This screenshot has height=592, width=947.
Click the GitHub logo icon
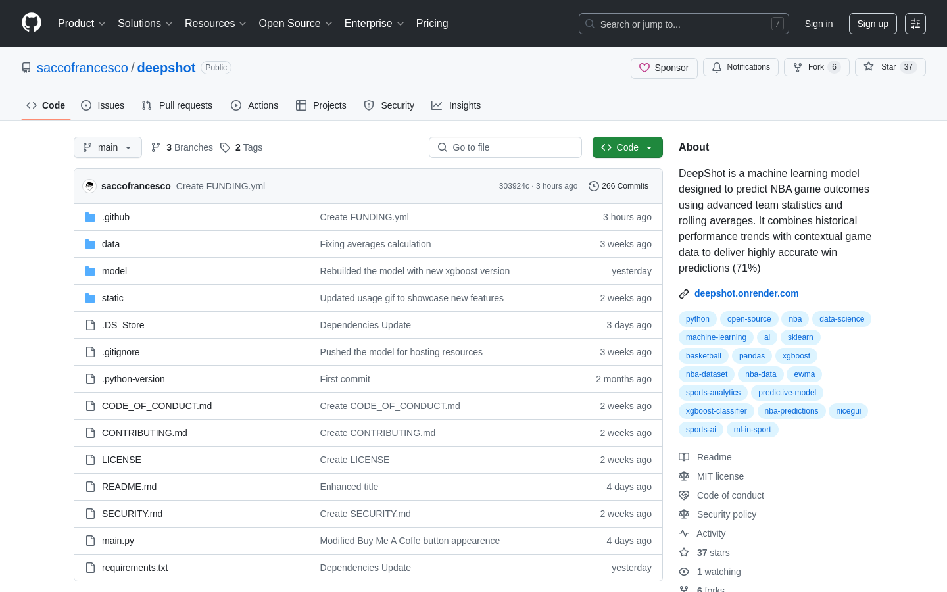pyautogui.click(x=32, y=23)
